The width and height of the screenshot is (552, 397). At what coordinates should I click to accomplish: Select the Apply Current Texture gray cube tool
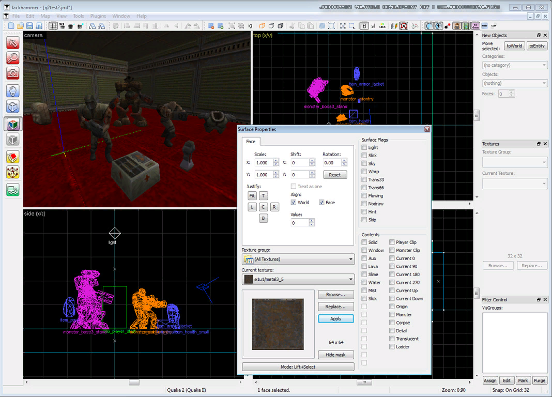(13, 140)
